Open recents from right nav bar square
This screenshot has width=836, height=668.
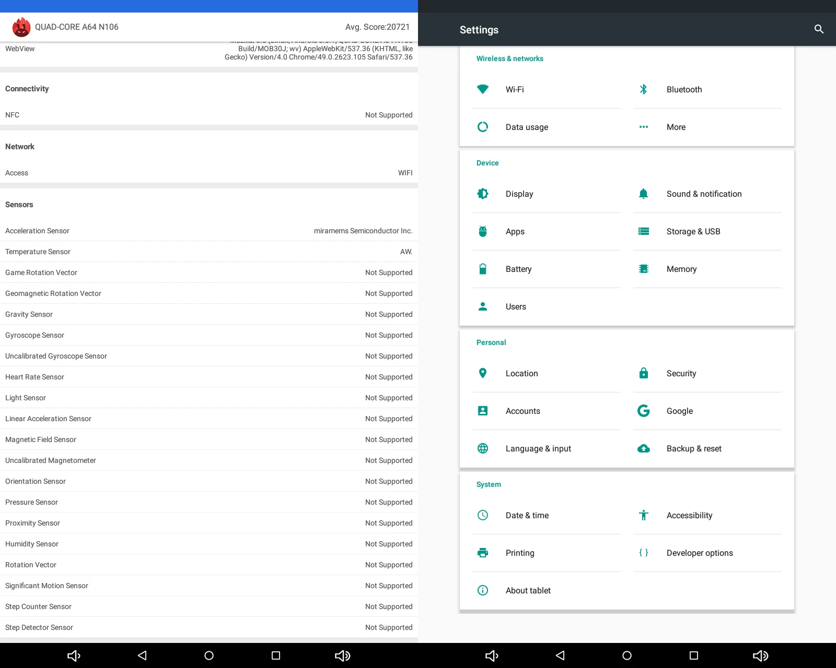(x=694, y=655)
